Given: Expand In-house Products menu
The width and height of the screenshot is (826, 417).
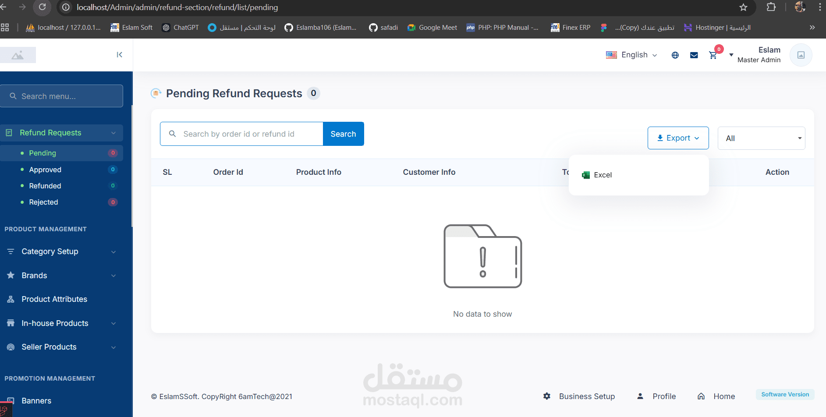Looking at the screenshot, I should click(61, 323).
